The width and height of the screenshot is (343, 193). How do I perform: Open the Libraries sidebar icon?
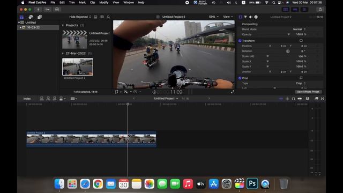tap(21, 17)
